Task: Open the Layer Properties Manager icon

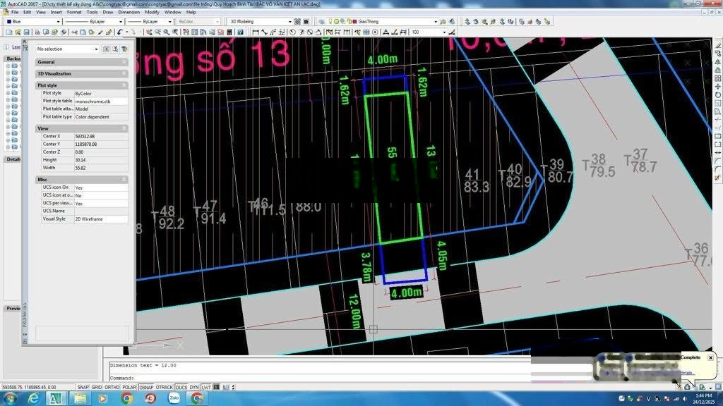Action: coord(322,22)
